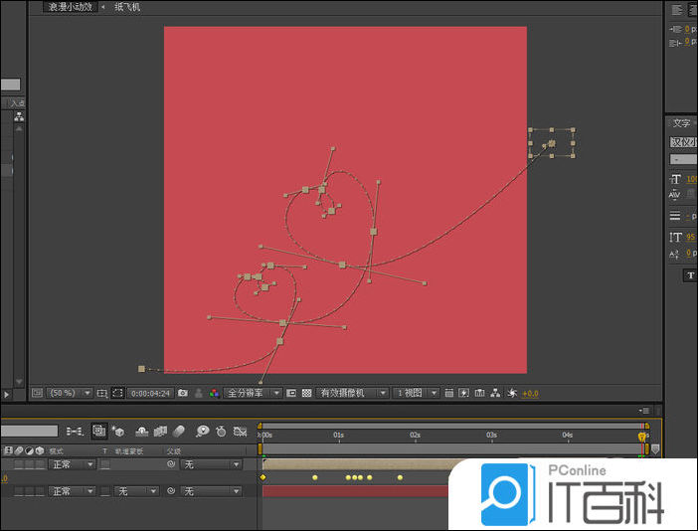Click the 0:00:04:24 current time display
Screen dimensions: 698x531
click(151, 393)
